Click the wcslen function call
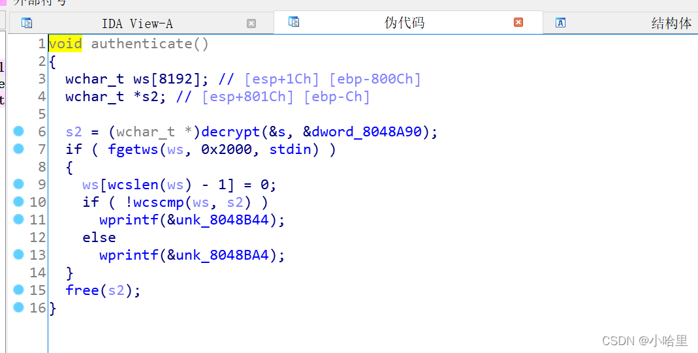 133,185
